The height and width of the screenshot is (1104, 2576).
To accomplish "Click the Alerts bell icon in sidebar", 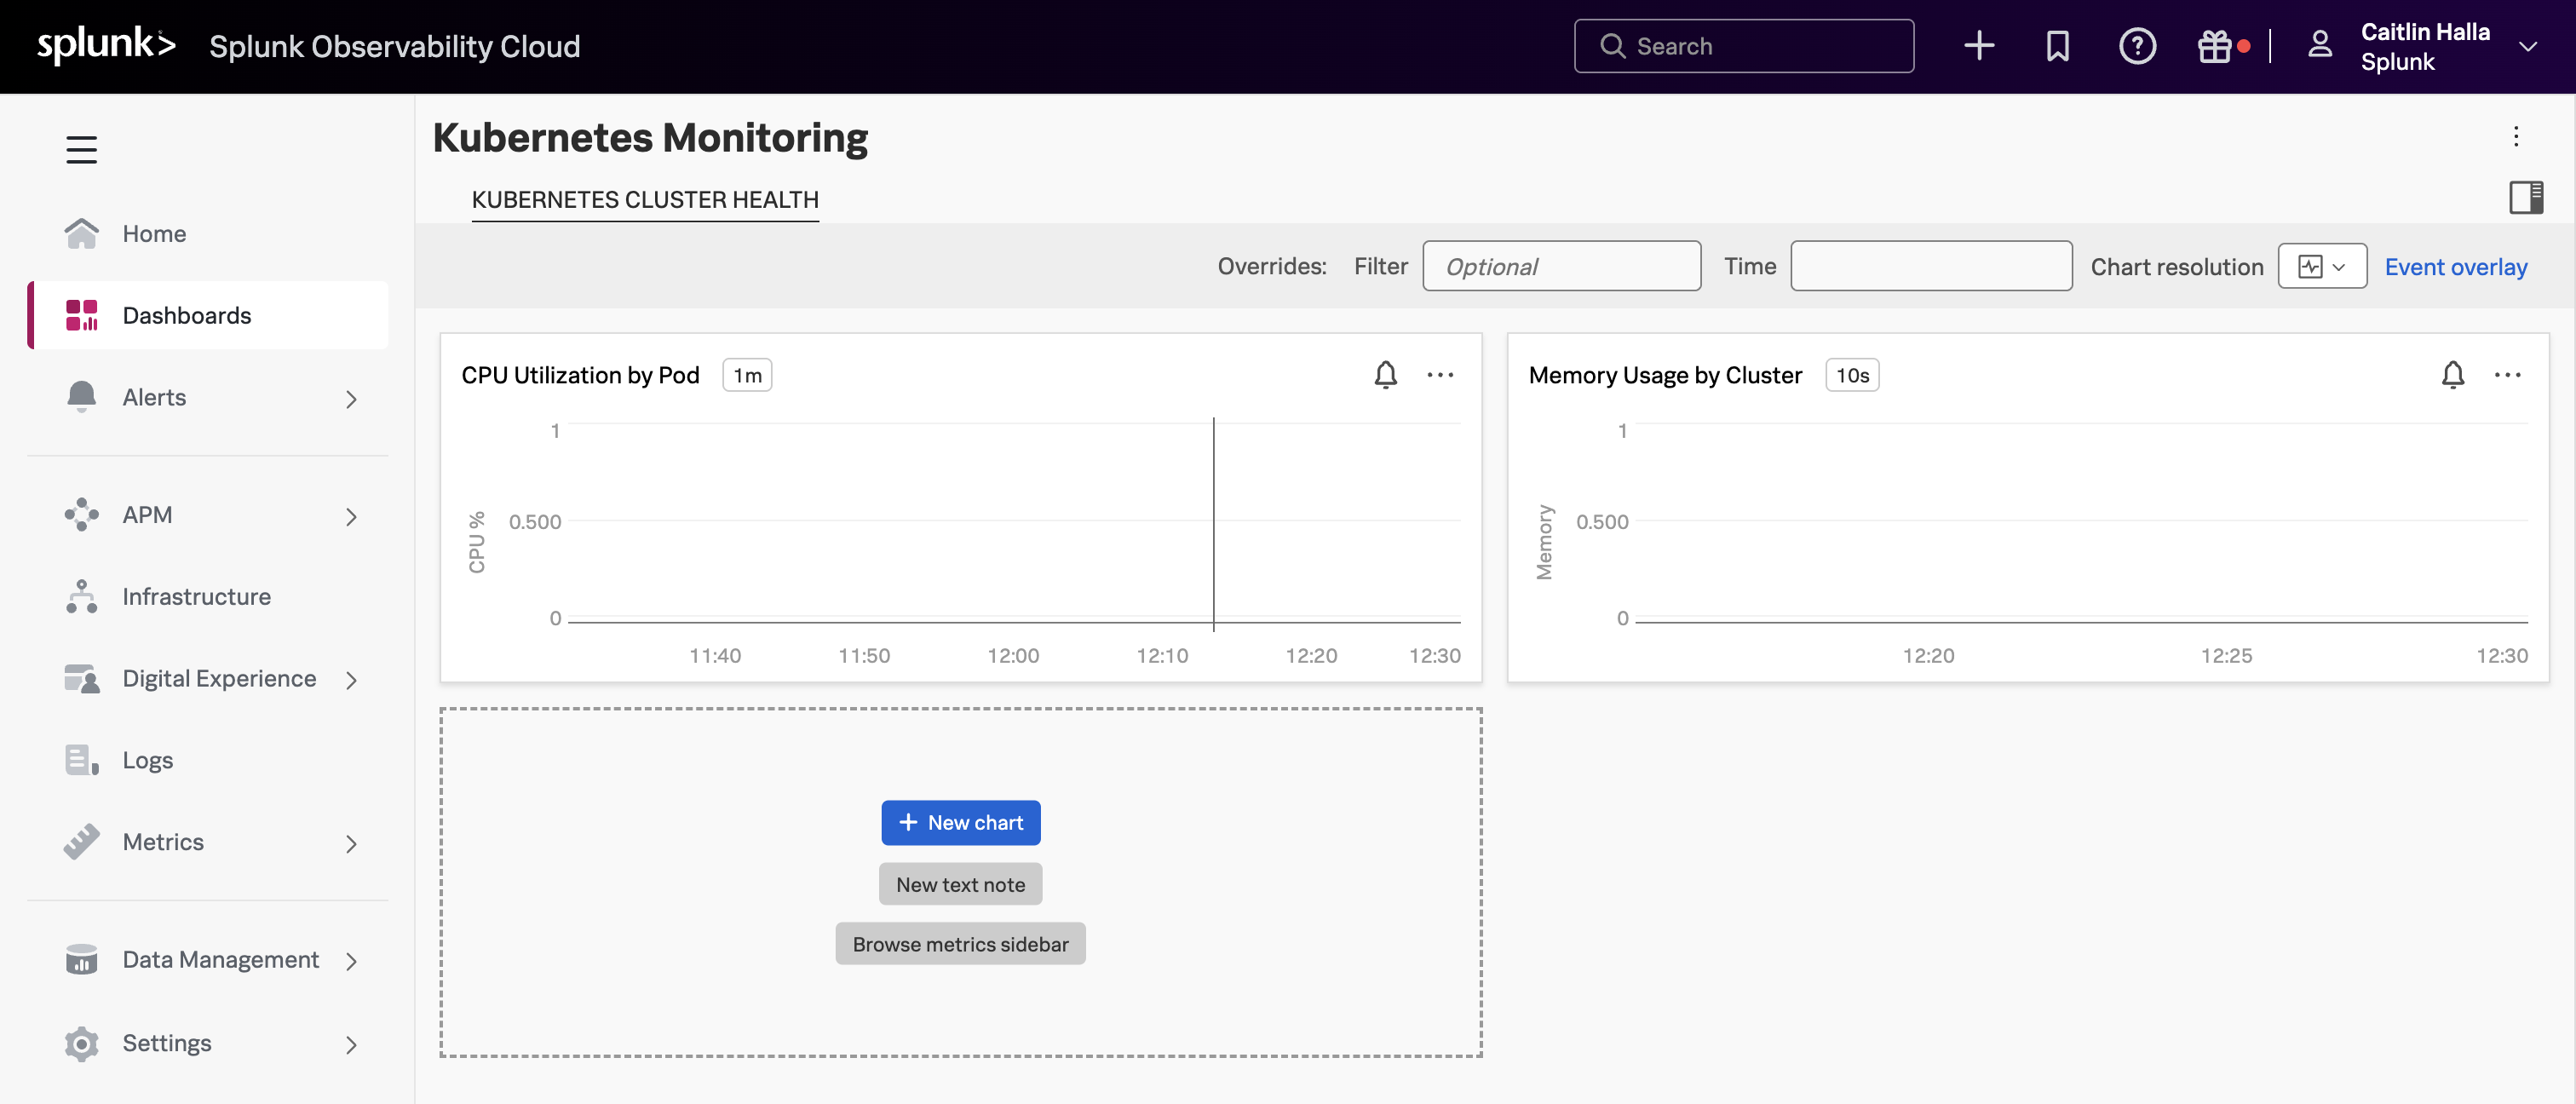I will (x=82, y=397).
